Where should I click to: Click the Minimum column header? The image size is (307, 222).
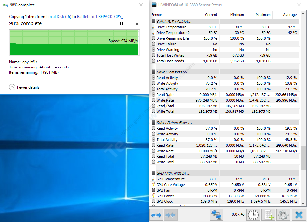[233, 15]
